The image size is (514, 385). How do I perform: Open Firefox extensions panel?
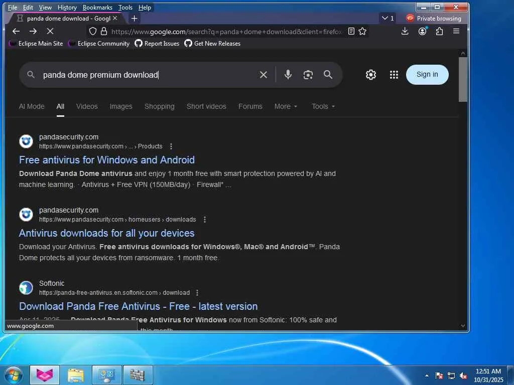click(439, 31)
